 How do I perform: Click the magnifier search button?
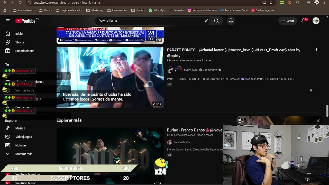(x=216, y=21)
